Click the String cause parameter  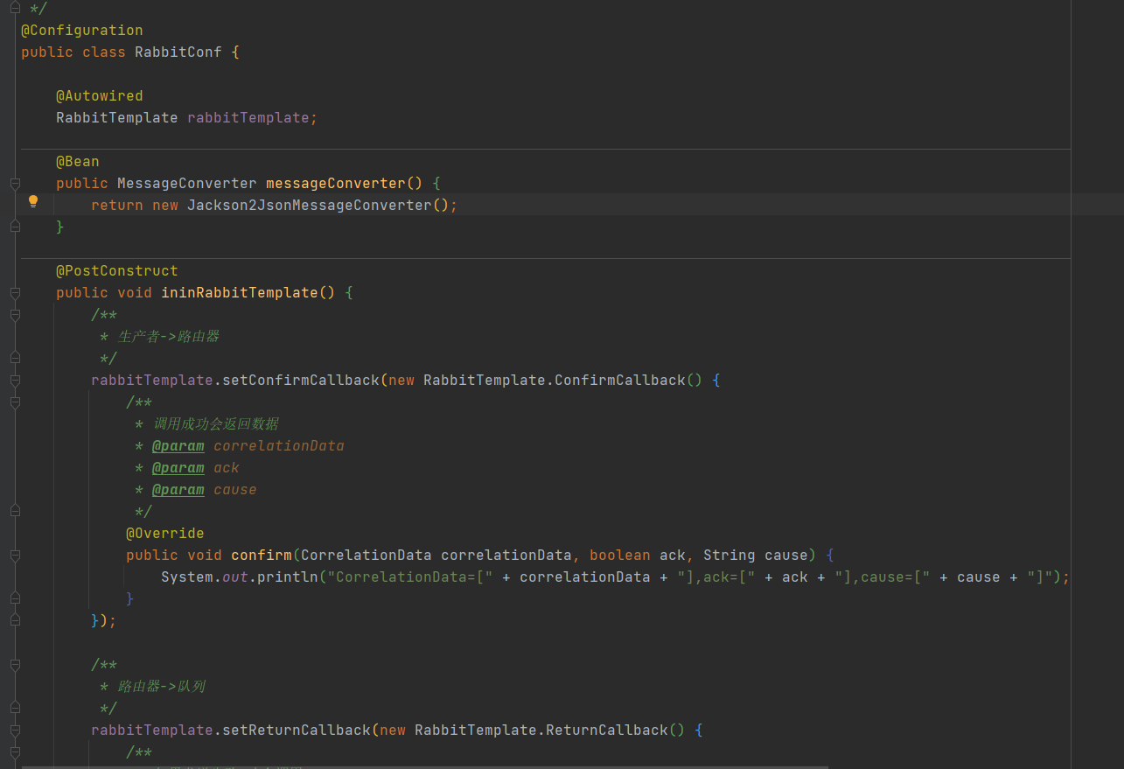[x=756, y=556]
